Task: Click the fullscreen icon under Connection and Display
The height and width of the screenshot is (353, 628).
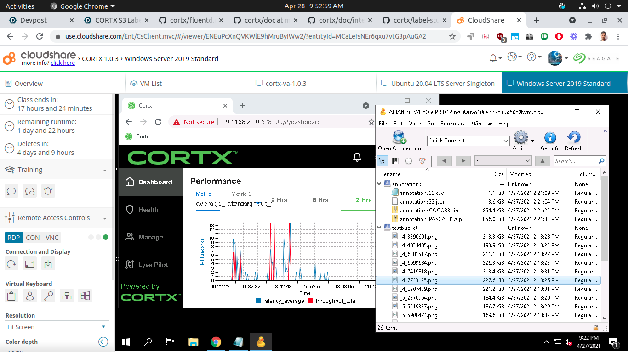Action: coord(30,264)
